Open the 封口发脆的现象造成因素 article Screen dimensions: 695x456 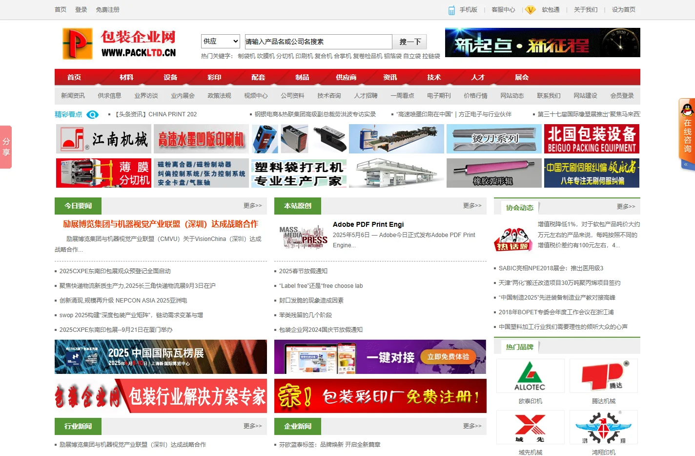click(311, 301)
